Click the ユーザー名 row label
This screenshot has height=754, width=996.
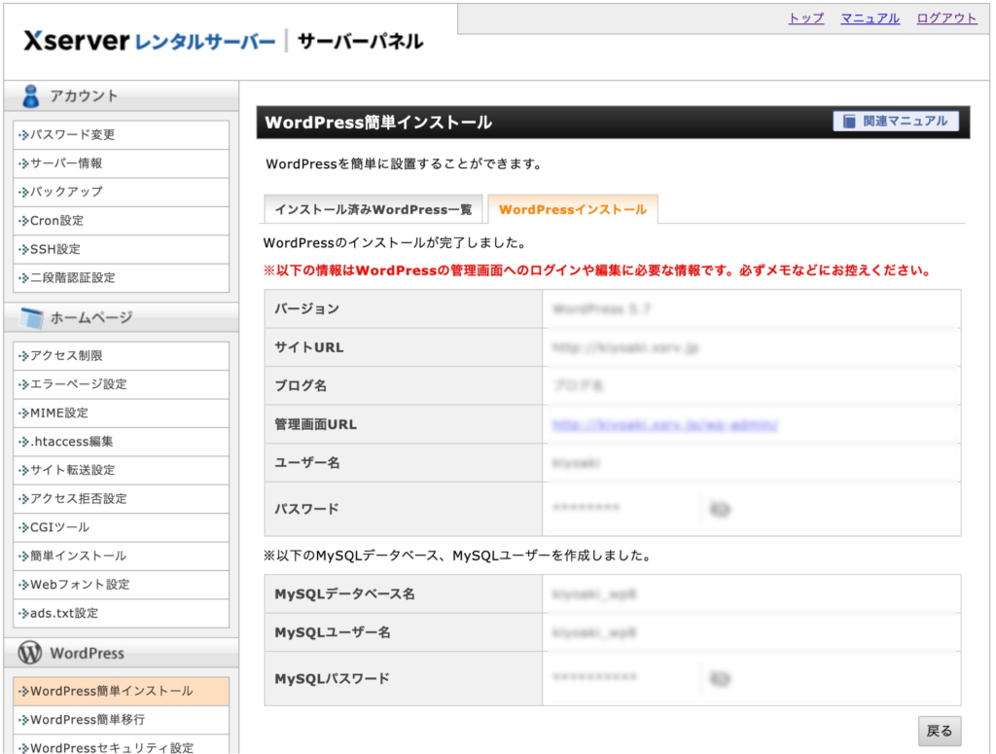pos(306,463)
